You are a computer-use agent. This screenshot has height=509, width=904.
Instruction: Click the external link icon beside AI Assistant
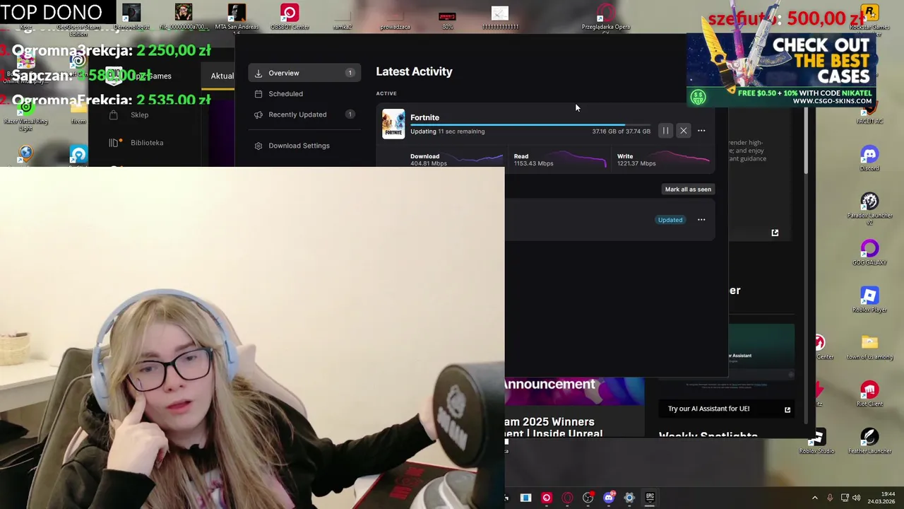click(x=787, y=409)
